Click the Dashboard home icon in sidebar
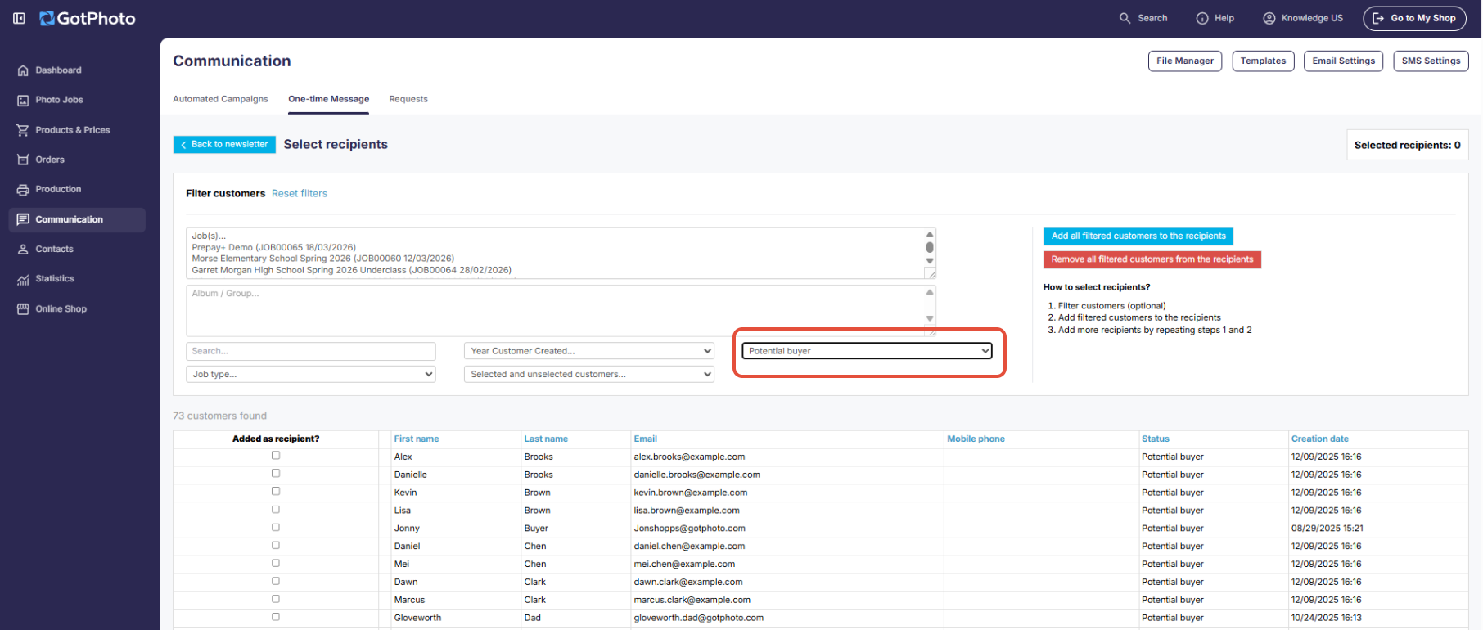 [23, 70]
